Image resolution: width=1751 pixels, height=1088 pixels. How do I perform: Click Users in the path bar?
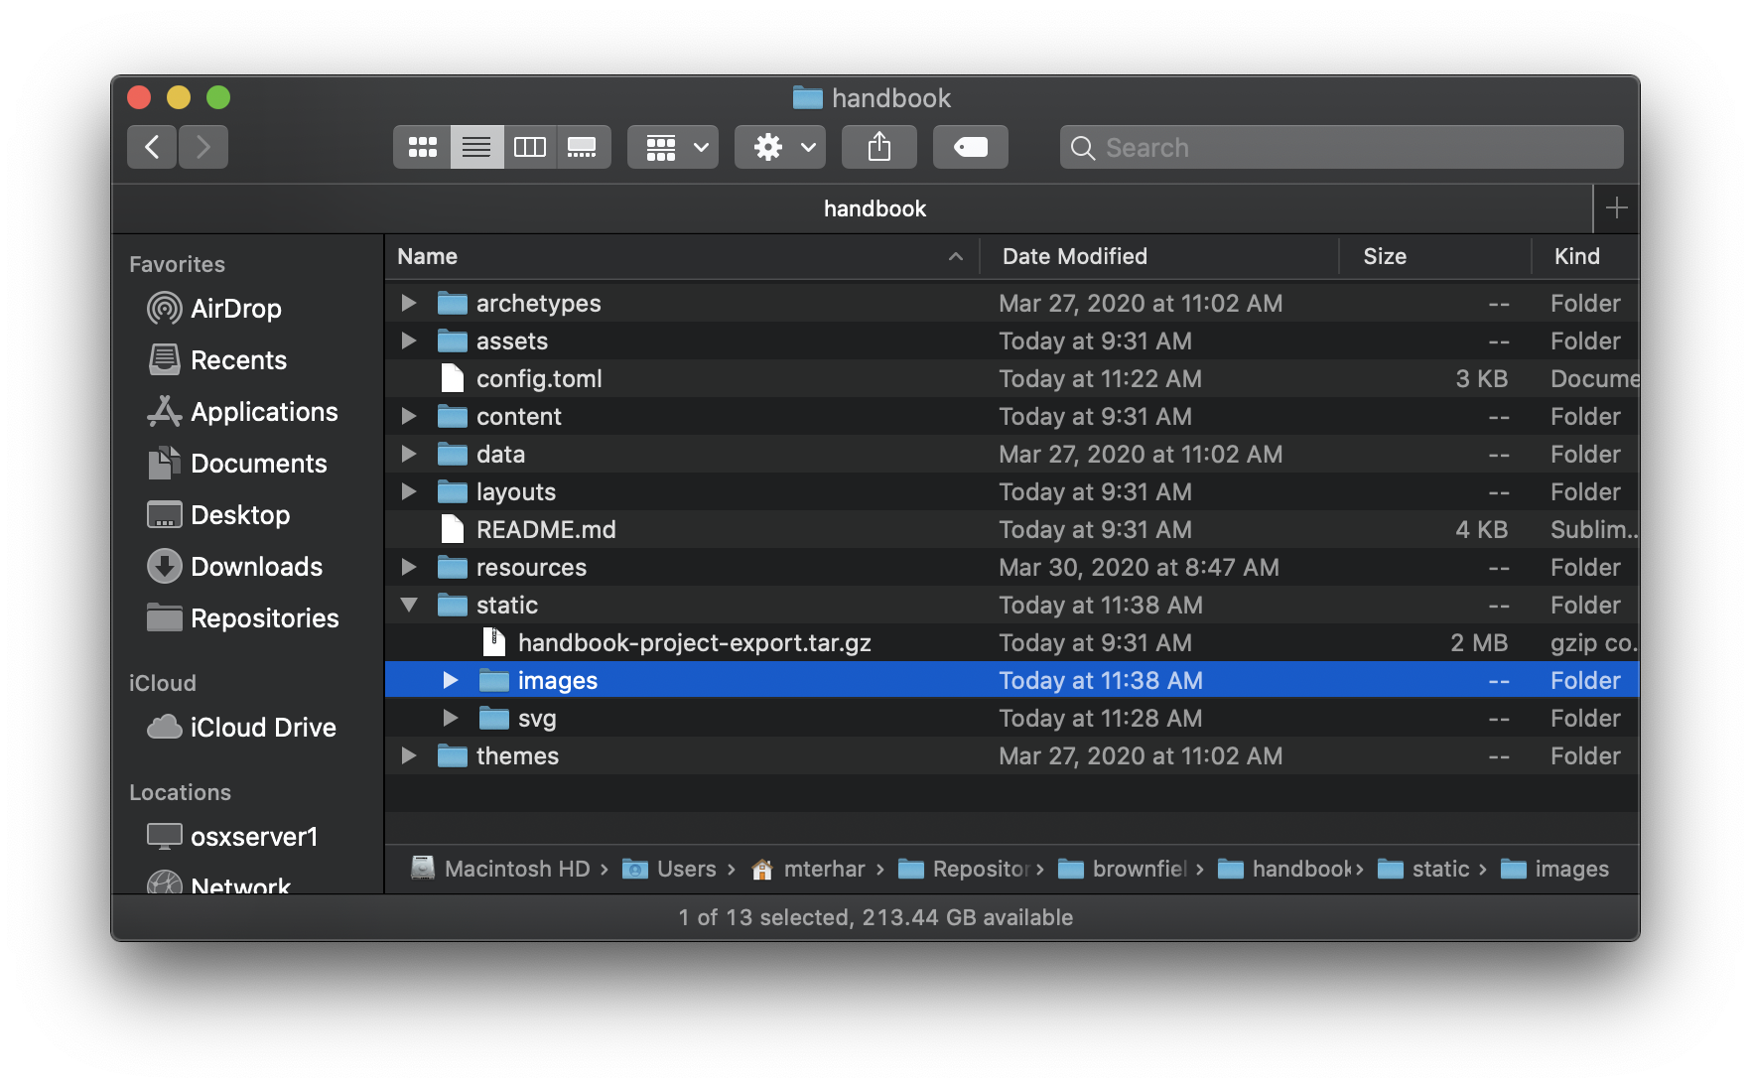coord(685,869)
